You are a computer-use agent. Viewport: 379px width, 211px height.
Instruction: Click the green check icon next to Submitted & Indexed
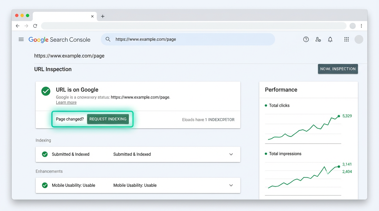(x=45, y=154)
